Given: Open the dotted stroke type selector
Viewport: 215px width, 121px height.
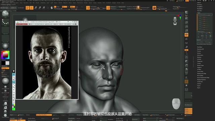Looking at the screenshot, I should pos(5,22).
